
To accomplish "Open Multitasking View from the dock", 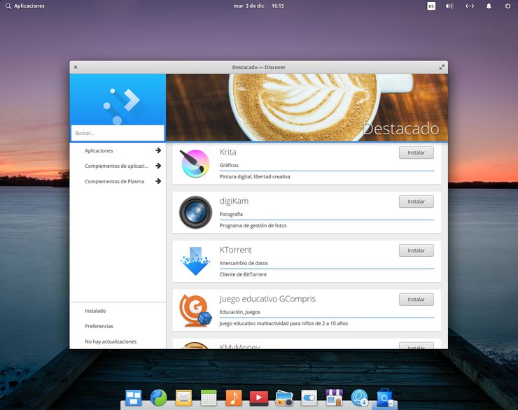I will coord(133,398).
